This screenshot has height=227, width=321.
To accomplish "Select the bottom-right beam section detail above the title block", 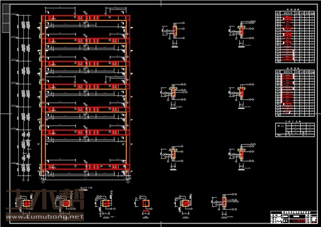I will [x=241, y=156].
